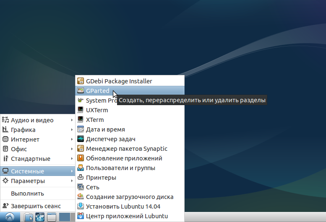
Task: Click the Системные computer icon
Action: point(5,171)
